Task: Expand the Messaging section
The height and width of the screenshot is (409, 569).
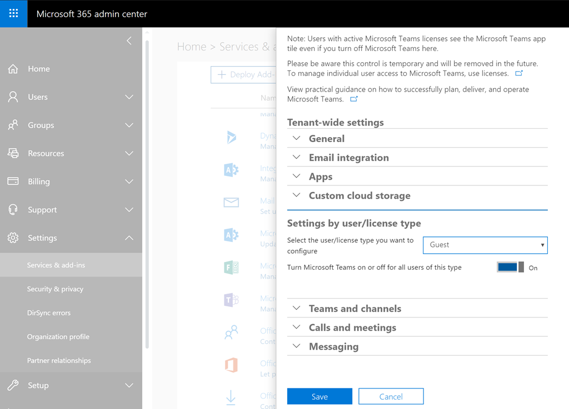Action: coord(333,346)
